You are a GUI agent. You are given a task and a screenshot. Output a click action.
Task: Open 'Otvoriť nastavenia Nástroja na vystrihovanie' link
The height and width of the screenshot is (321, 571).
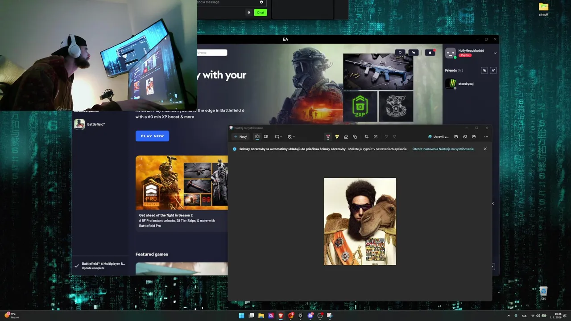(443, 149)
